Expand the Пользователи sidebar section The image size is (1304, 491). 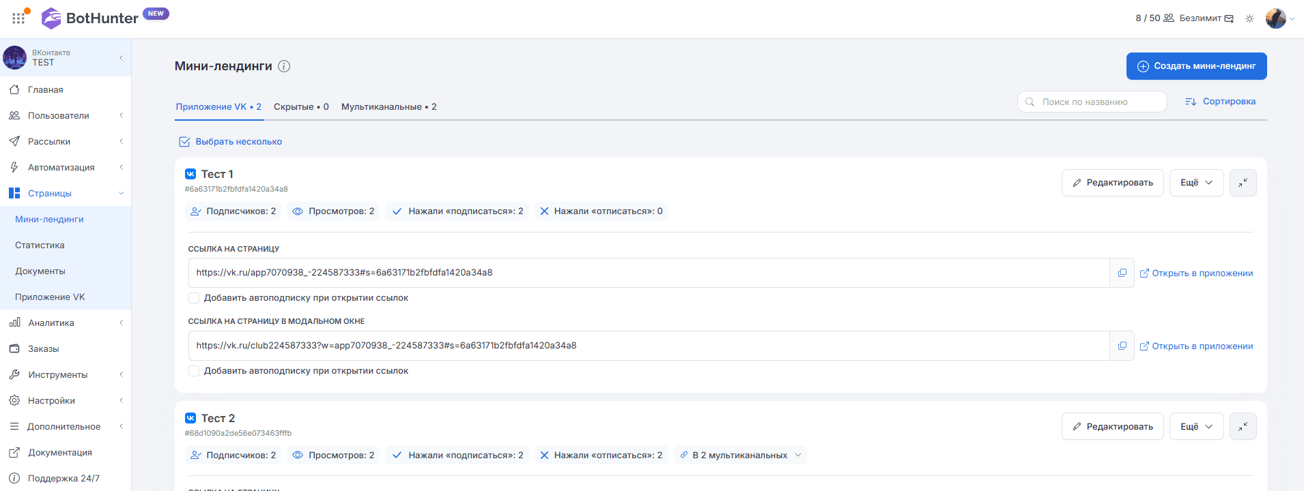pos(121,115)
